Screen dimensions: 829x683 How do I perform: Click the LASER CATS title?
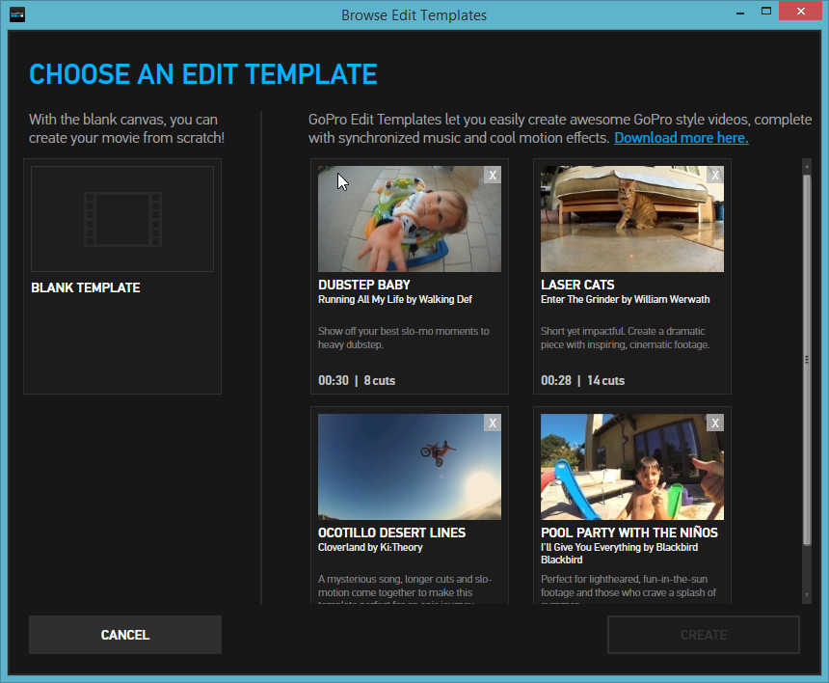[577, 285]
